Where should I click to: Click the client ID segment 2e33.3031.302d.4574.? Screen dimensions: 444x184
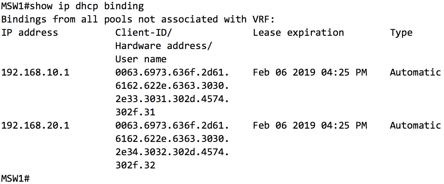coord(172,99)
